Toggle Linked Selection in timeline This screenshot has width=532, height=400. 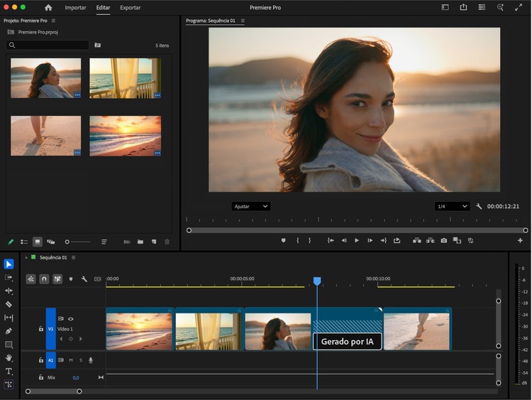pos(57,279)
